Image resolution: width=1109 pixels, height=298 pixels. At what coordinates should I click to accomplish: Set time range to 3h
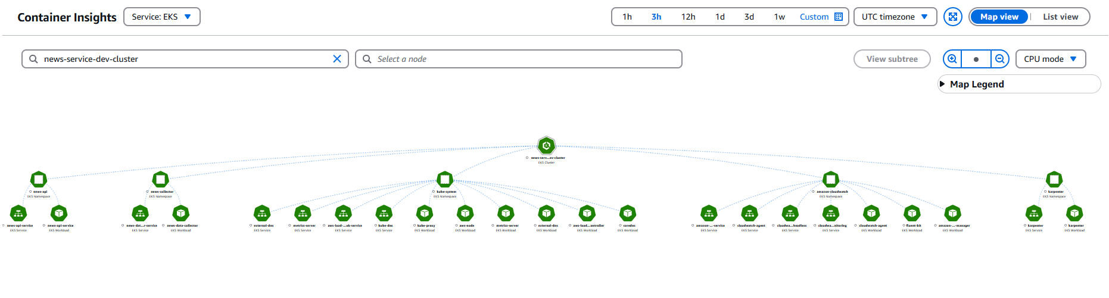tap(656, 17)
